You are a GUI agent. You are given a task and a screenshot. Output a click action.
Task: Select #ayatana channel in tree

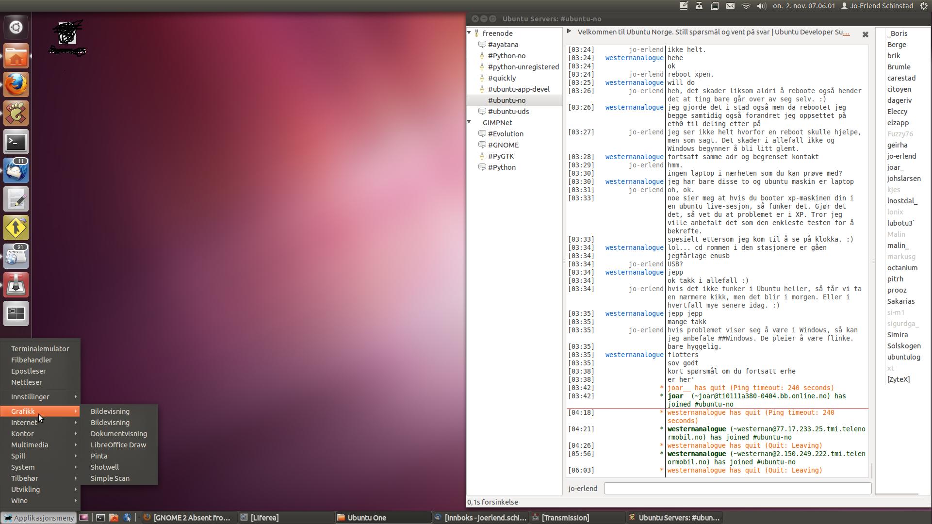(503, 45)
